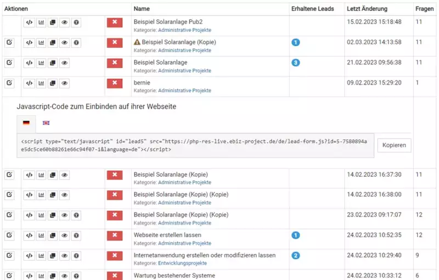Image resolution: width=439 pixels, height=280 pixels.
Task: Open the badge showing 2 leads for Internetanwendung
Action: pos(296,255)
